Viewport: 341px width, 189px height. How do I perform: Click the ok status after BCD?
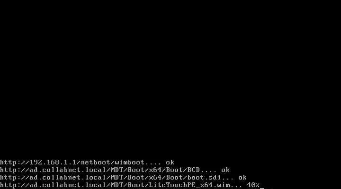pyautogui.click(x=225, y=170)
